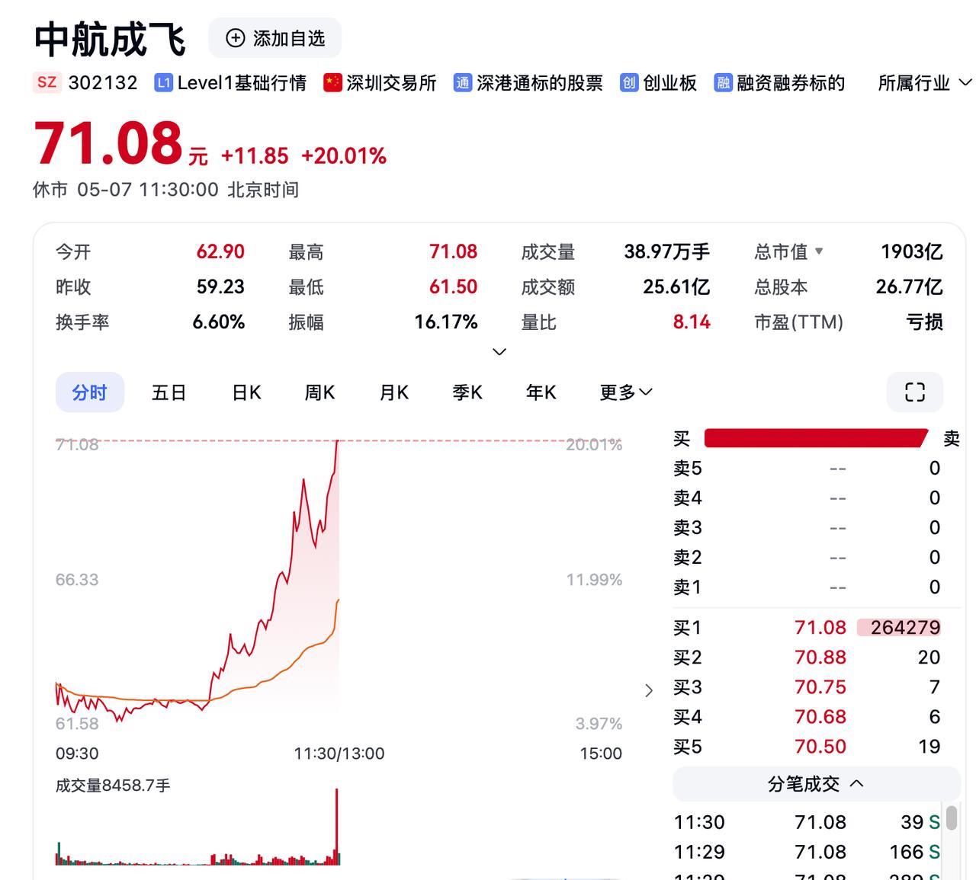
Task: Click the 振幅 value 16.17%
Action: pyautogui.click(x=446, y=322)
